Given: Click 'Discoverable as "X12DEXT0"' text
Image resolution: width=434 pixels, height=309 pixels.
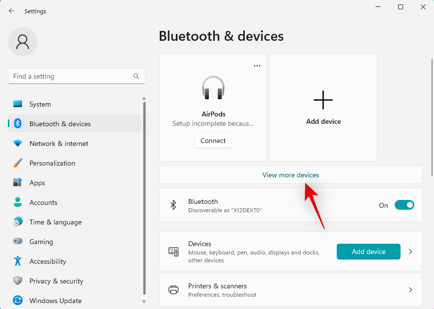Looking at the screenshot, I should (225, 210).
